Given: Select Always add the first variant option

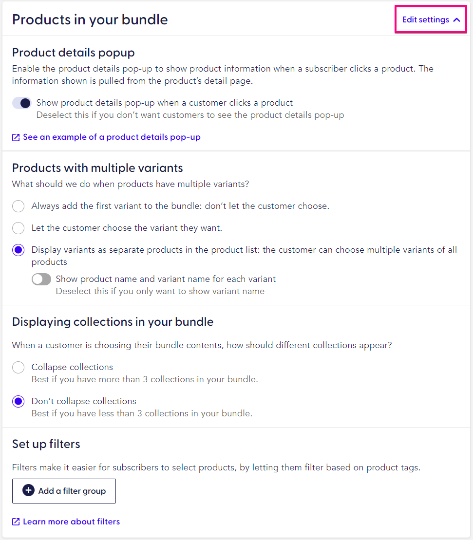Looking at the screenshot, I should tap(18, 206).
